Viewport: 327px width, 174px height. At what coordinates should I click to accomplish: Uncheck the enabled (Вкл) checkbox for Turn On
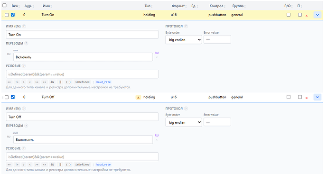pos(13,15)
